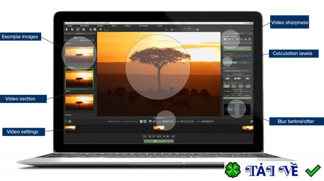The height and width of the screenshot is (181, 324).
Task: Adjust the first slider under the view modes
Action: (237, 91)
